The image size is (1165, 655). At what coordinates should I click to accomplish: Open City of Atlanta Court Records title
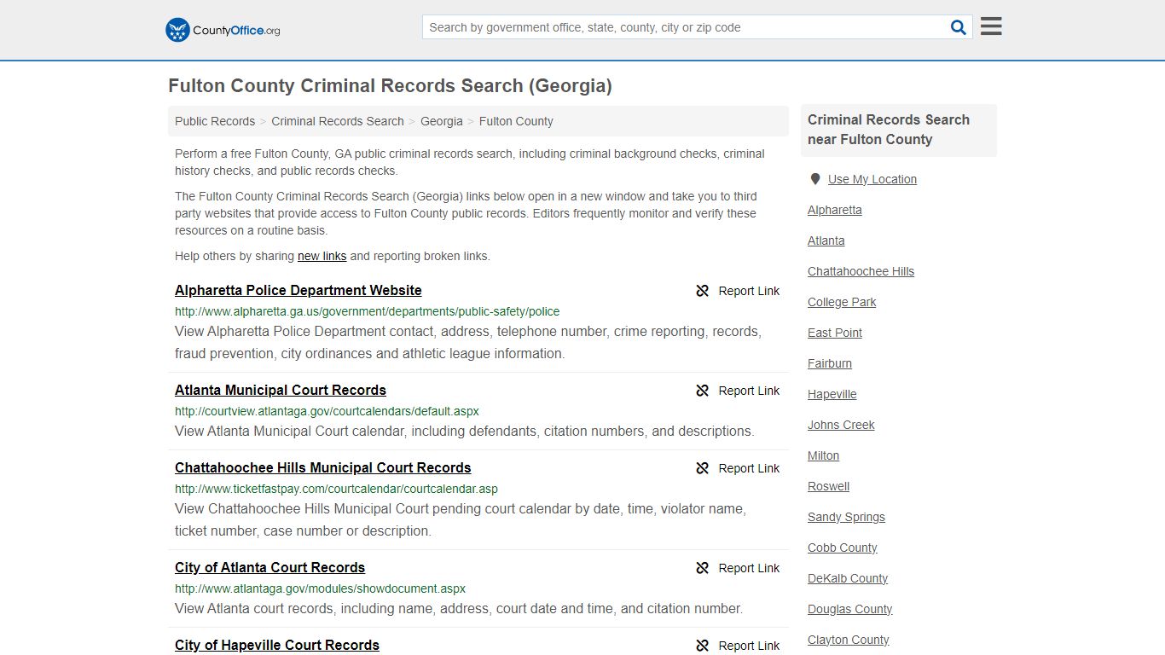click(270, 567)
